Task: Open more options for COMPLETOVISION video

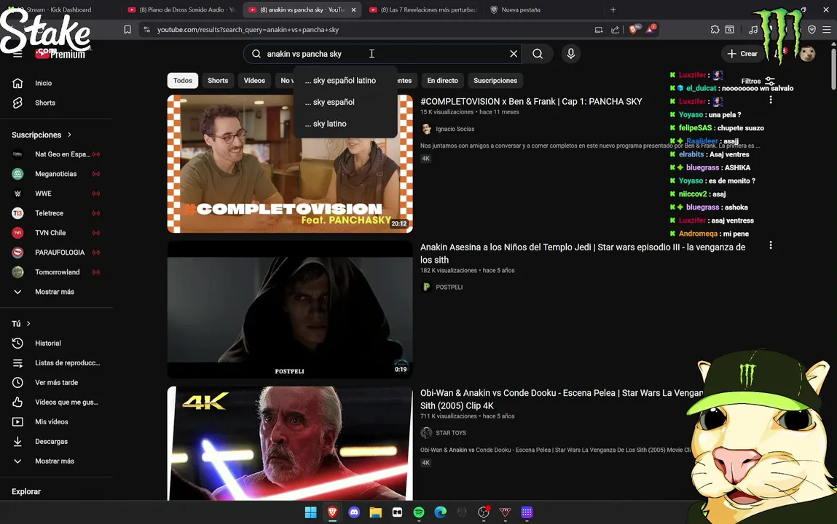Action: (x=770, y=100)
